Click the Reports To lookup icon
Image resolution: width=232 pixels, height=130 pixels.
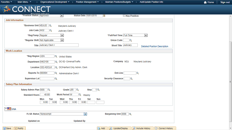coord(56,73)
